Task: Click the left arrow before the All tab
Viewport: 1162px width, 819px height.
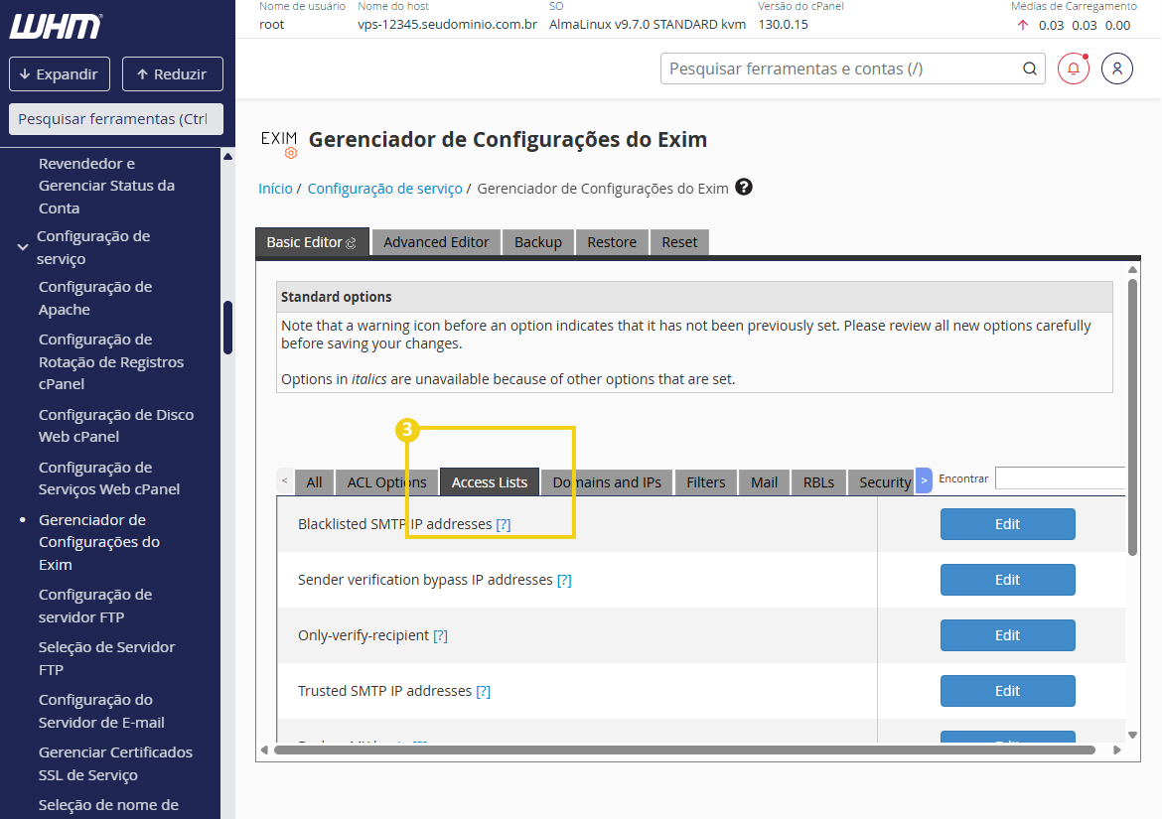Action: [x=285, y=480]
